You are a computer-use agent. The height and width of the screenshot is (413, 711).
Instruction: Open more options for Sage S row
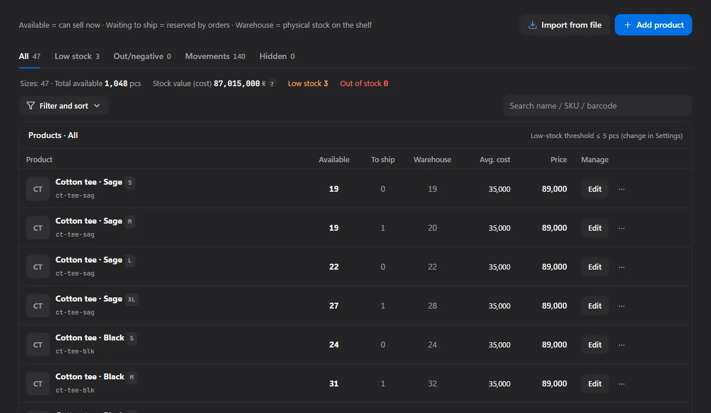(x=621, y=189)
